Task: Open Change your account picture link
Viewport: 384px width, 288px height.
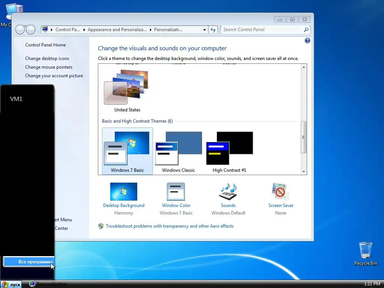Action: click(x=54, y=76)
